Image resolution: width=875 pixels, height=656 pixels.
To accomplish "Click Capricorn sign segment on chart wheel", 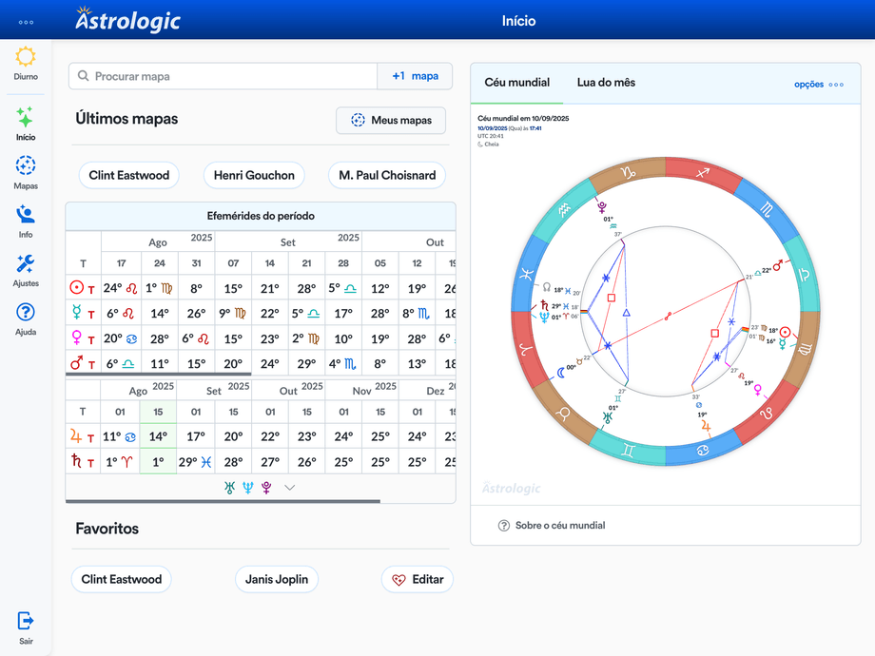I will coord(629,172).
